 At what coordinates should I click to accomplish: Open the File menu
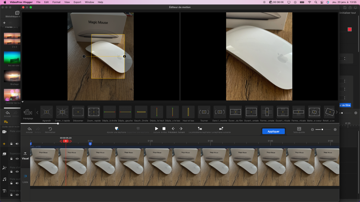point(38,2)
